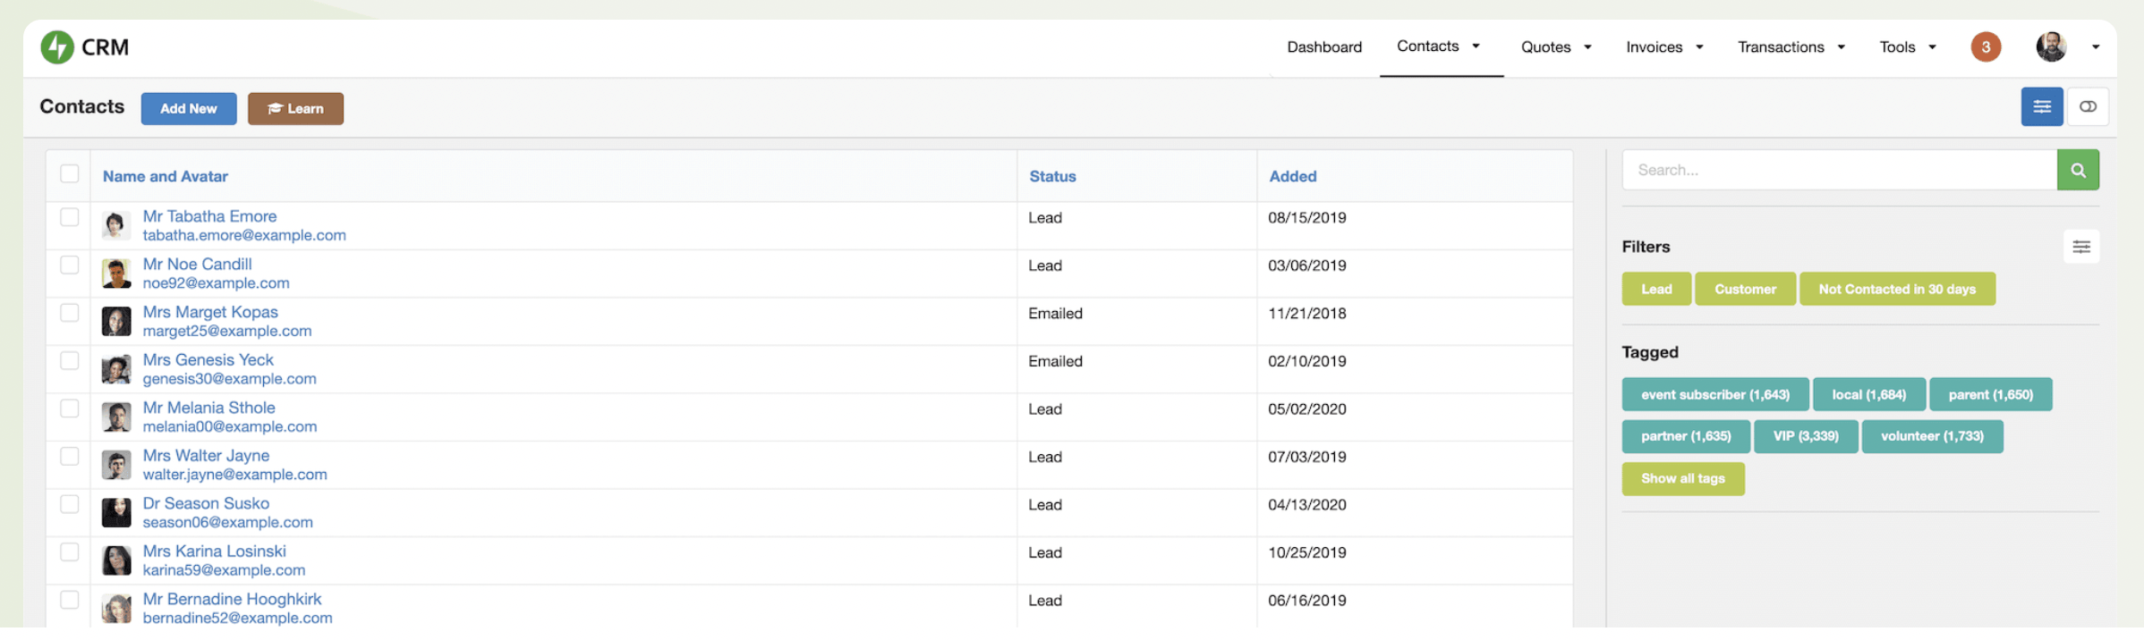
Task: Open the Tools menu item
Action: [x=1897, y=47]
